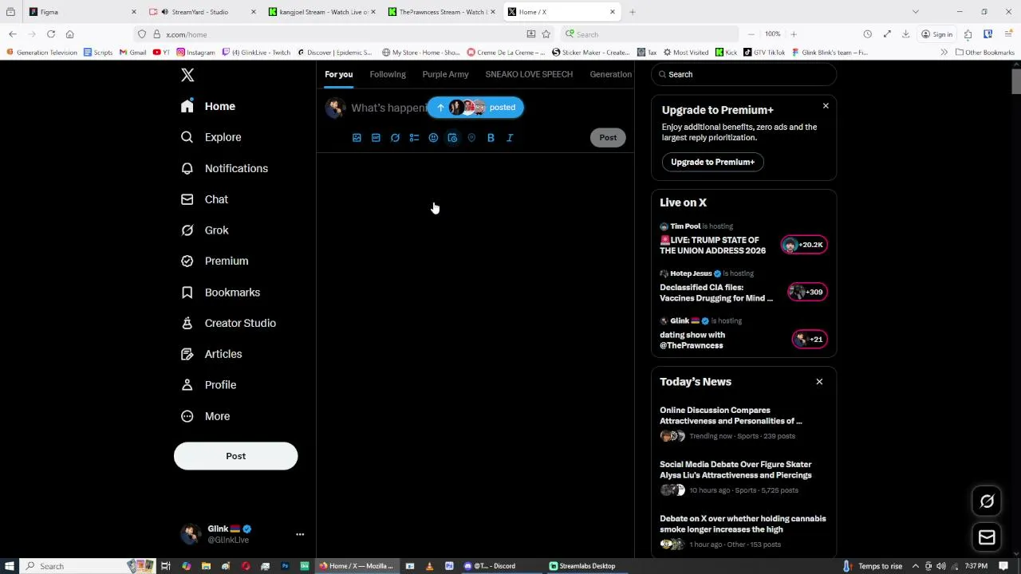1021x574 pixels.
Task: Go to Home in the sidebar
Action: click(x=208, y=106)
